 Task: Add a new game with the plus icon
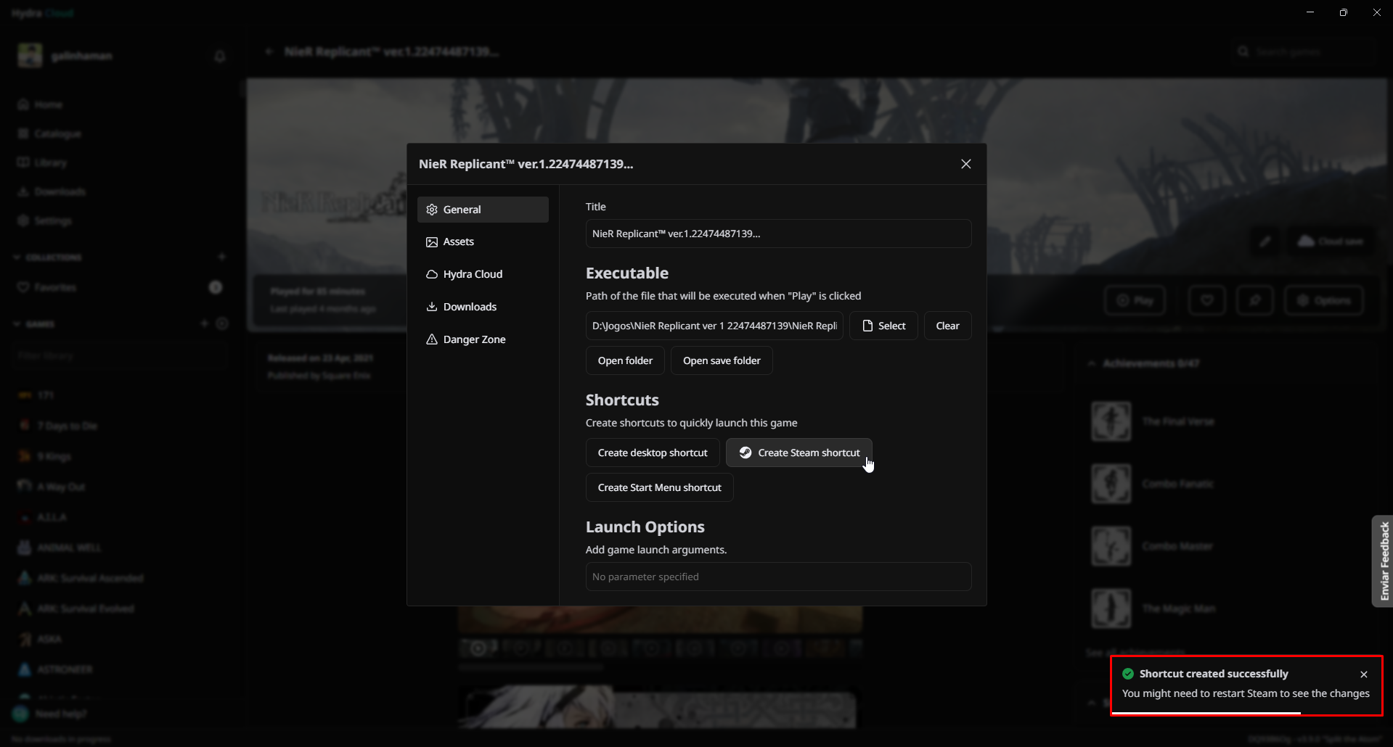tap(204, 323)
